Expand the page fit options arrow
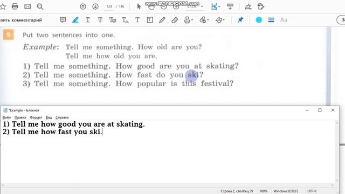Image resolution: width=345 pixels, height=194 pixels. 219,6
